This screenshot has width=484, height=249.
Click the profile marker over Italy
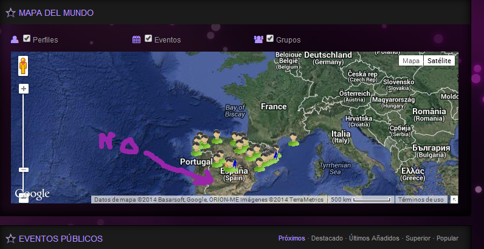tap(294, 140)
